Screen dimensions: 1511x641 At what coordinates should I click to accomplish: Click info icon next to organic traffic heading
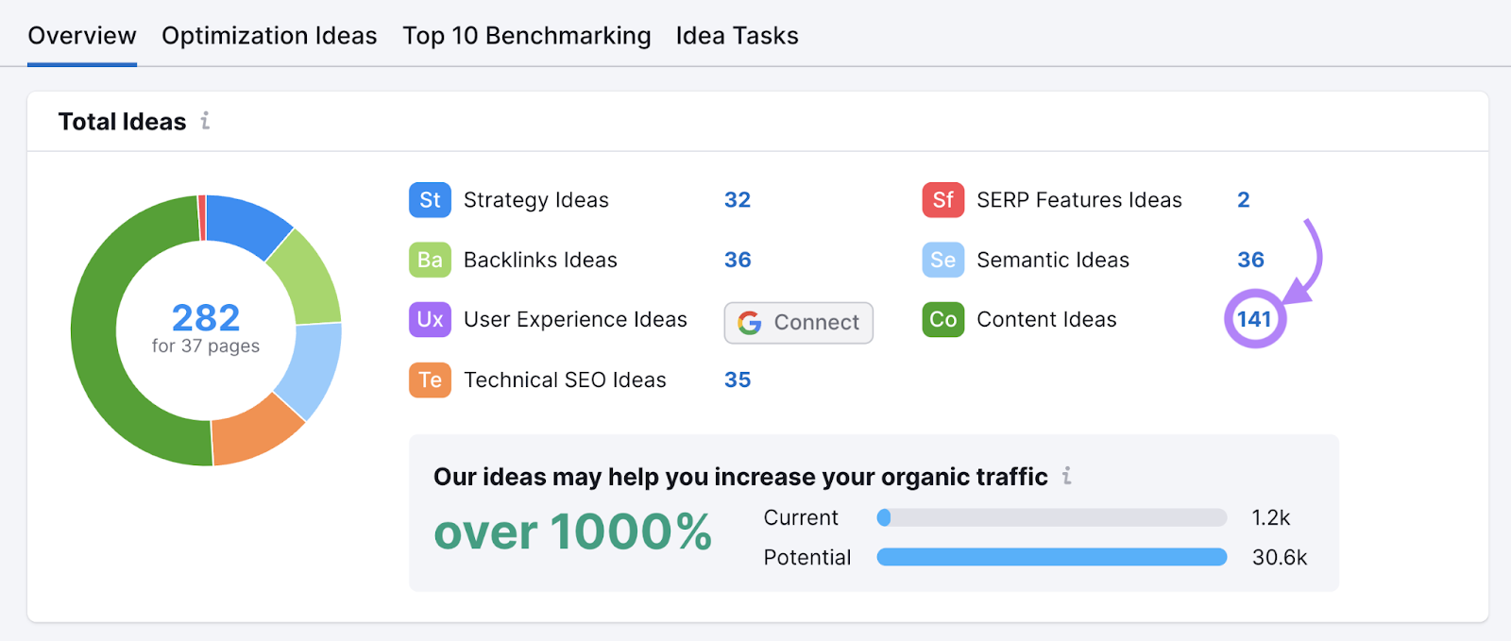coord(1066,476)
